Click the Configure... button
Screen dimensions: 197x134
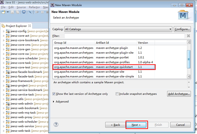point(182,29)
